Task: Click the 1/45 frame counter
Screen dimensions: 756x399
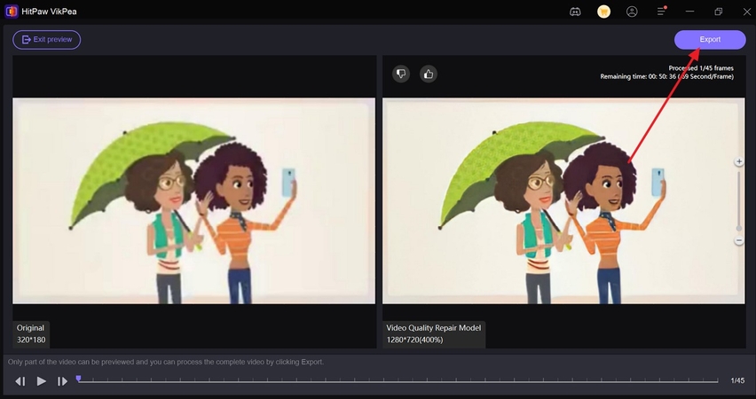Action: pyautogui.click(x=737, y=380)
